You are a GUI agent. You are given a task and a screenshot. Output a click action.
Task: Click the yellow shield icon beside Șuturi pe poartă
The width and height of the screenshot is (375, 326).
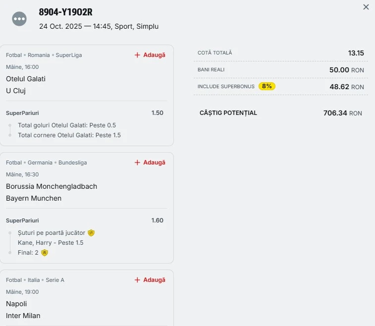[91, 232]
